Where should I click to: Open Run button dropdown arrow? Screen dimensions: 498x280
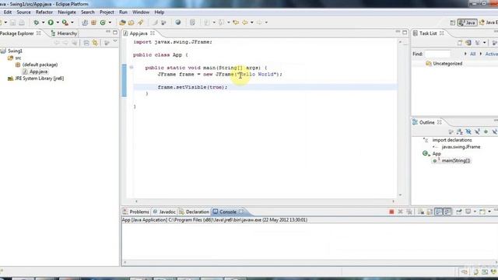click(58, 23)
